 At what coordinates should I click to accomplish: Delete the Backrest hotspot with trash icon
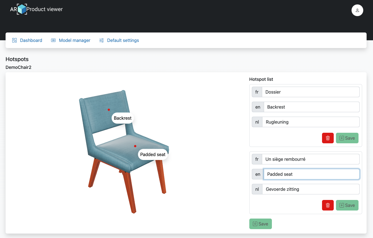click(x=328, y=138)
